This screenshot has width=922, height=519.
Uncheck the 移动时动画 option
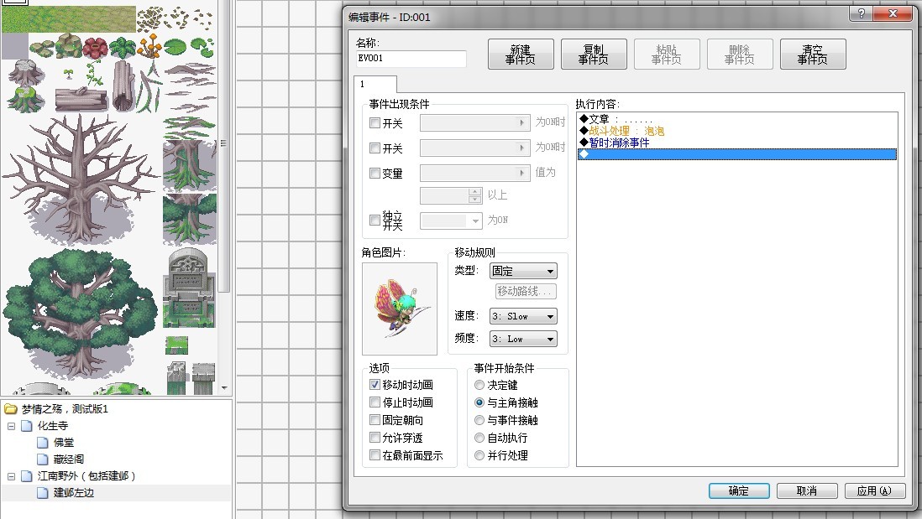pyautogui.click(x=375, y=385)
